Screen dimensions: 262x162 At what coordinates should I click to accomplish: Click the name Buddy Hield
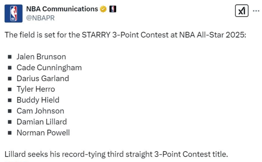click(38, 100)
